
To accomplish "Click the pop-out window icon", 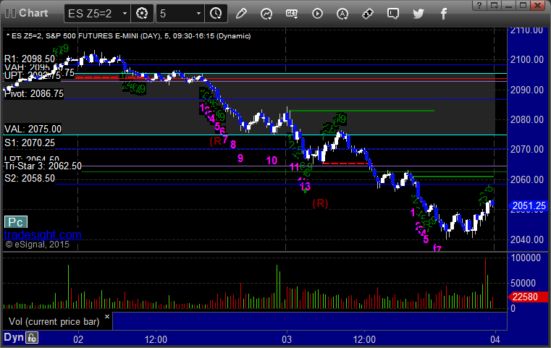I will coord(494,5).
